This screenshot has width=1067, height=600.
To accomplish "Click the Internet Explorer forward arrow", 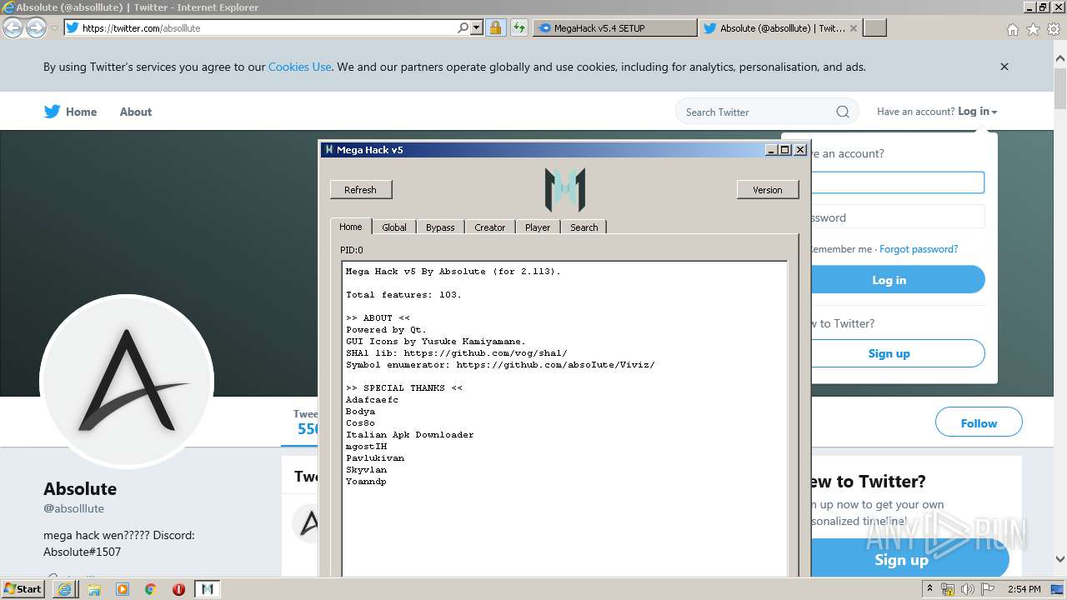I will coord(36,28).
